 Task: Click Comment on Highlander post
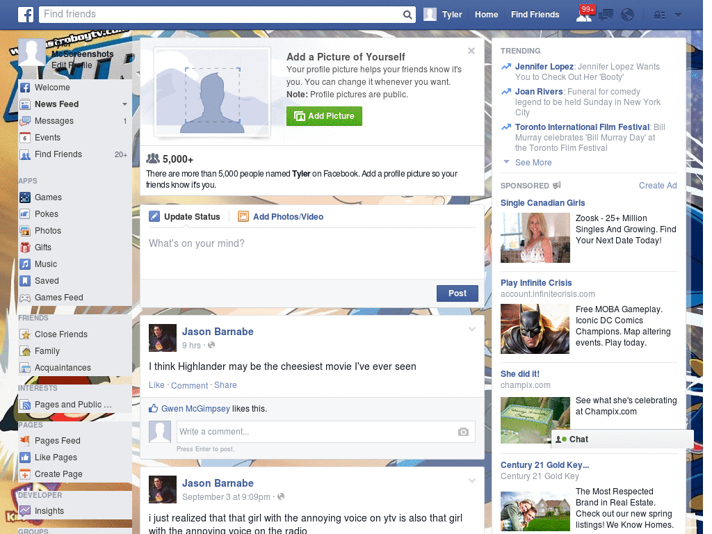[189, 385]
